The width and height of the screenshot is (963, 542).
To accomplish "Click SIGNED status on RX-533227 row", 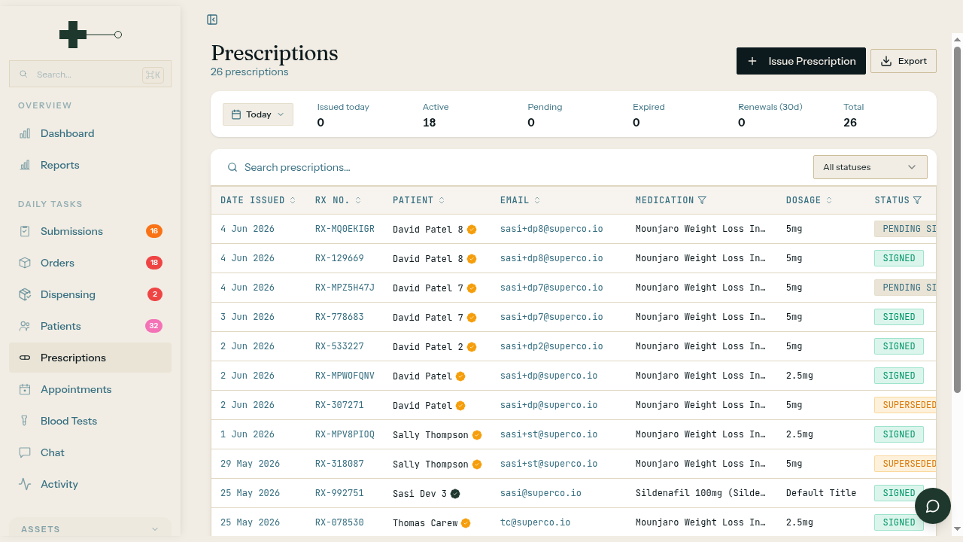I will pyautogui.click(x=899, y=346).
